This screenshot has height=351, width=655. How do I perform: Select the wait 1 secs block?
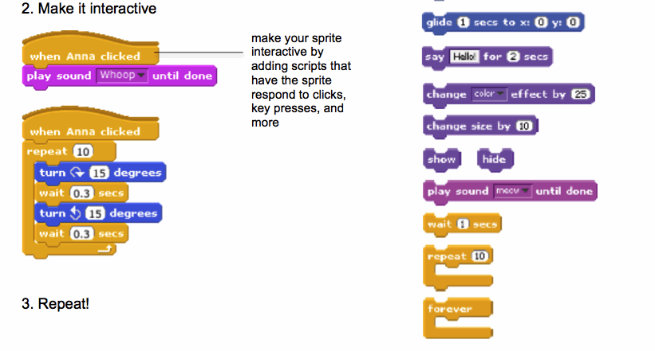pyautogui.click(x=463, y=224)
